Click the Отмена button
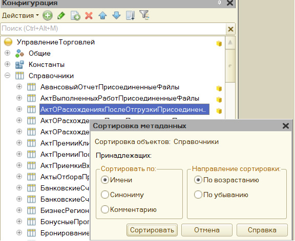Viewport: 295px width, 241px height. (207, 230)
